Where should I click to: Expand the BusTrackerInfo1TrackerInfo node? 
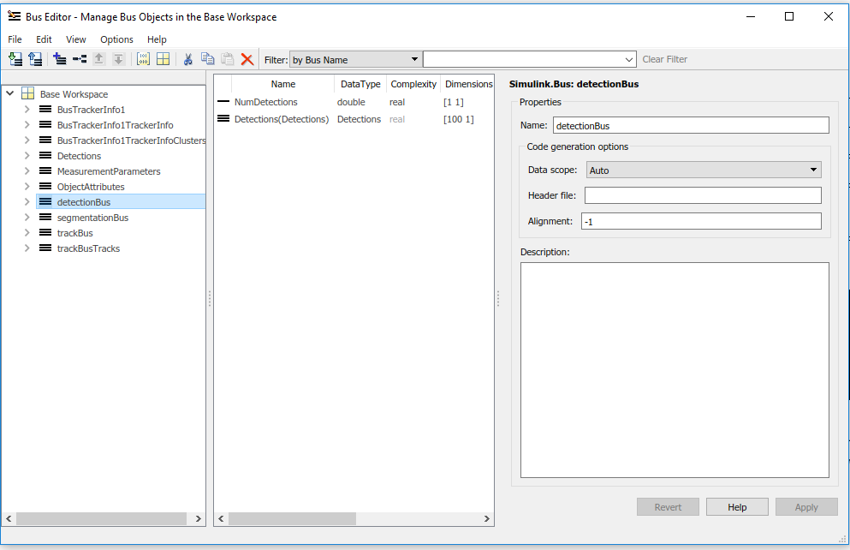pos(27,125)
